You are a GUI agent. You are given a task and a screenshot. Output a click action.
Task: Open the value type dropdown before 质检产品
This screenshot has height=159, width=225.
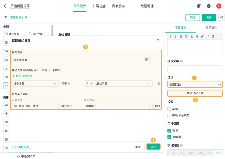point(89,83)
